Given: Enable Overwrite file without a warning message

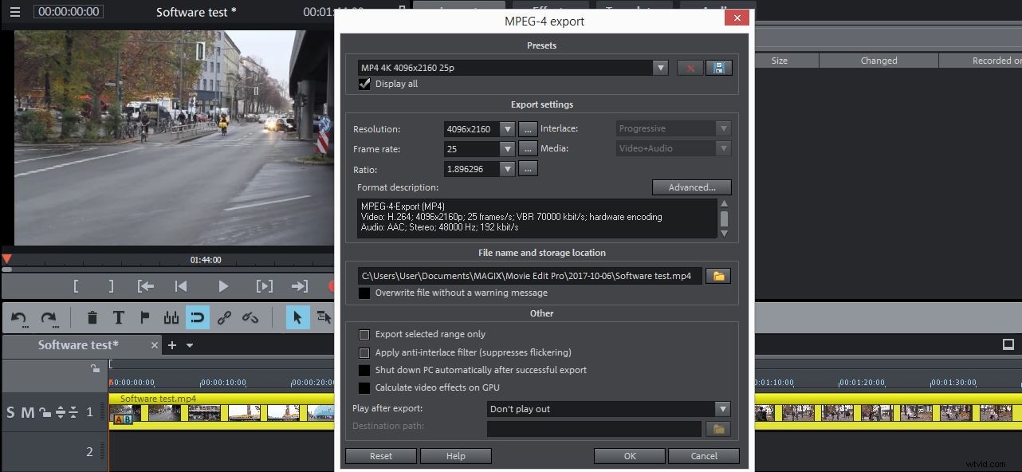Looking at the screenshot, I should click(364, 293).
